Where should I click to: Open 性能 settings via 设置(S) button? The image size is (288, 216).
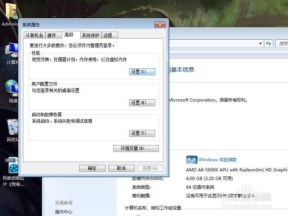[141, 72]
